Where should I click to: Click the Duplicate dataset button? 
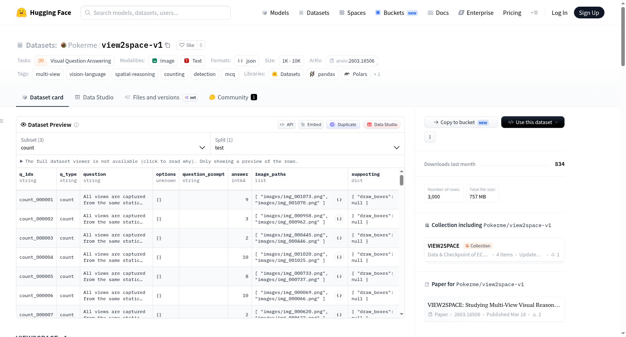(343, 124)
